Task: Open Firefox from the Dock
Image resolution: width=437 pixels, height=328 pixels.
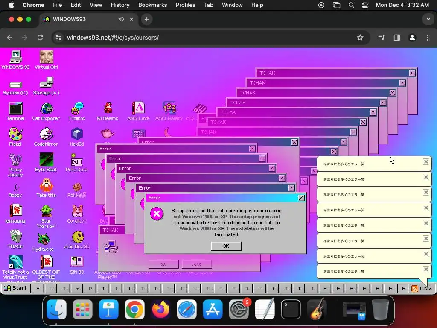Action: click(161, 310)
